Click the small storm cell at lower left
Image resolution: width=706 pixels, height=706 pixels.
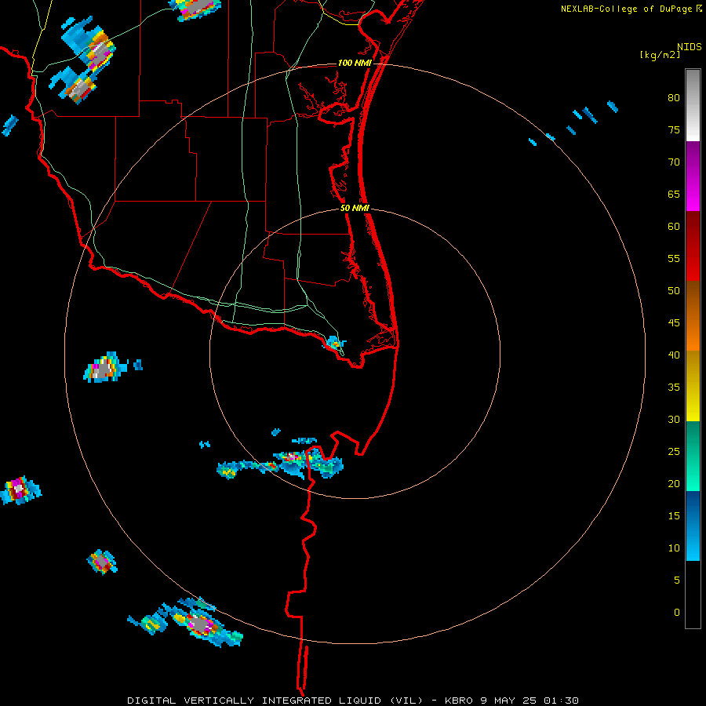(x=102, y=562)
